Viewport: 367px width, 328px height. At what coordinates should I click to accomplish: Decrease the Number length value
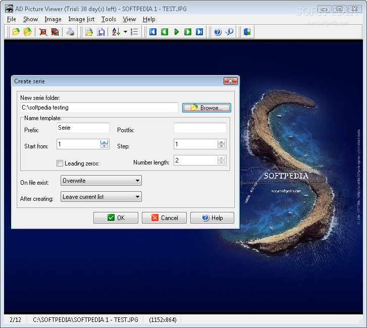point(221,162)
